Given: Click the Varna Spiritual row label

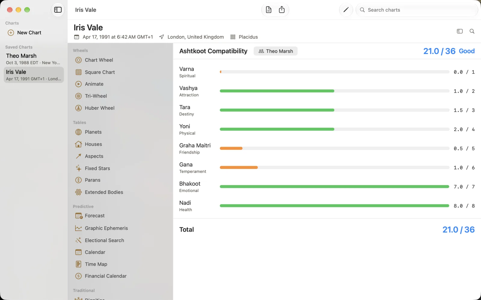Looking at the screenshot, I should point(187,72).
